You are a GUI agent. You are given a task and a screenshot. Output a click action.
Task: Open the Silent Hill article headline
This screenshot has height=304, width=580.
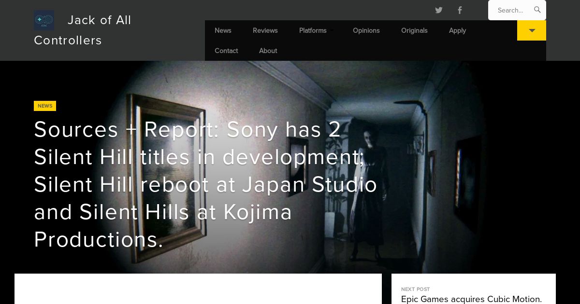pos(205,184)
